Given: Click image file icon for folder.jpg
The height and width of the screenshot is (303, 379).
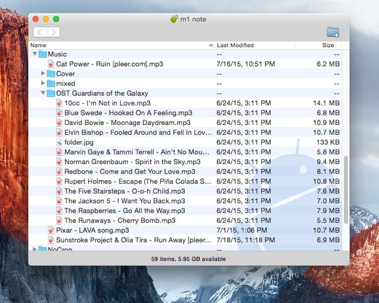Looking at the screenshot, I should point(59,142).
